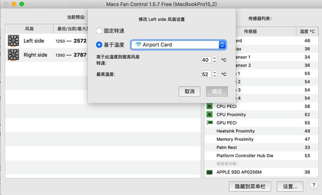Screen dimensions: 322x195
Task: Click the 修改 Left side 风扇设置 dialog title
Action: pos(162,19)
